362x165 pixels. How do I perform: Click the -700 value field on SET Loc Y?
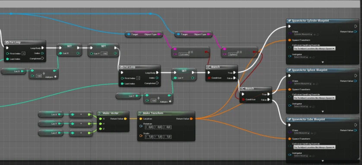coord(105,53)
